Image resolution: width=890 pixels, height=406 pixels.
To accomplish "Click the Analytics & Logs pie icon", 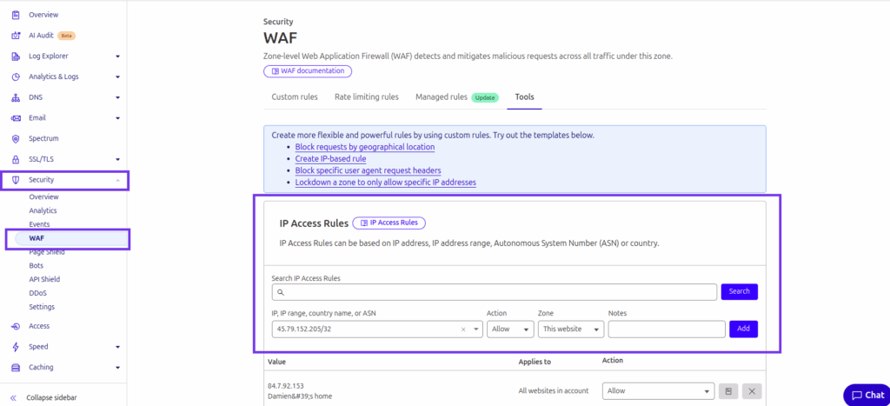I will tap(16, 77).
